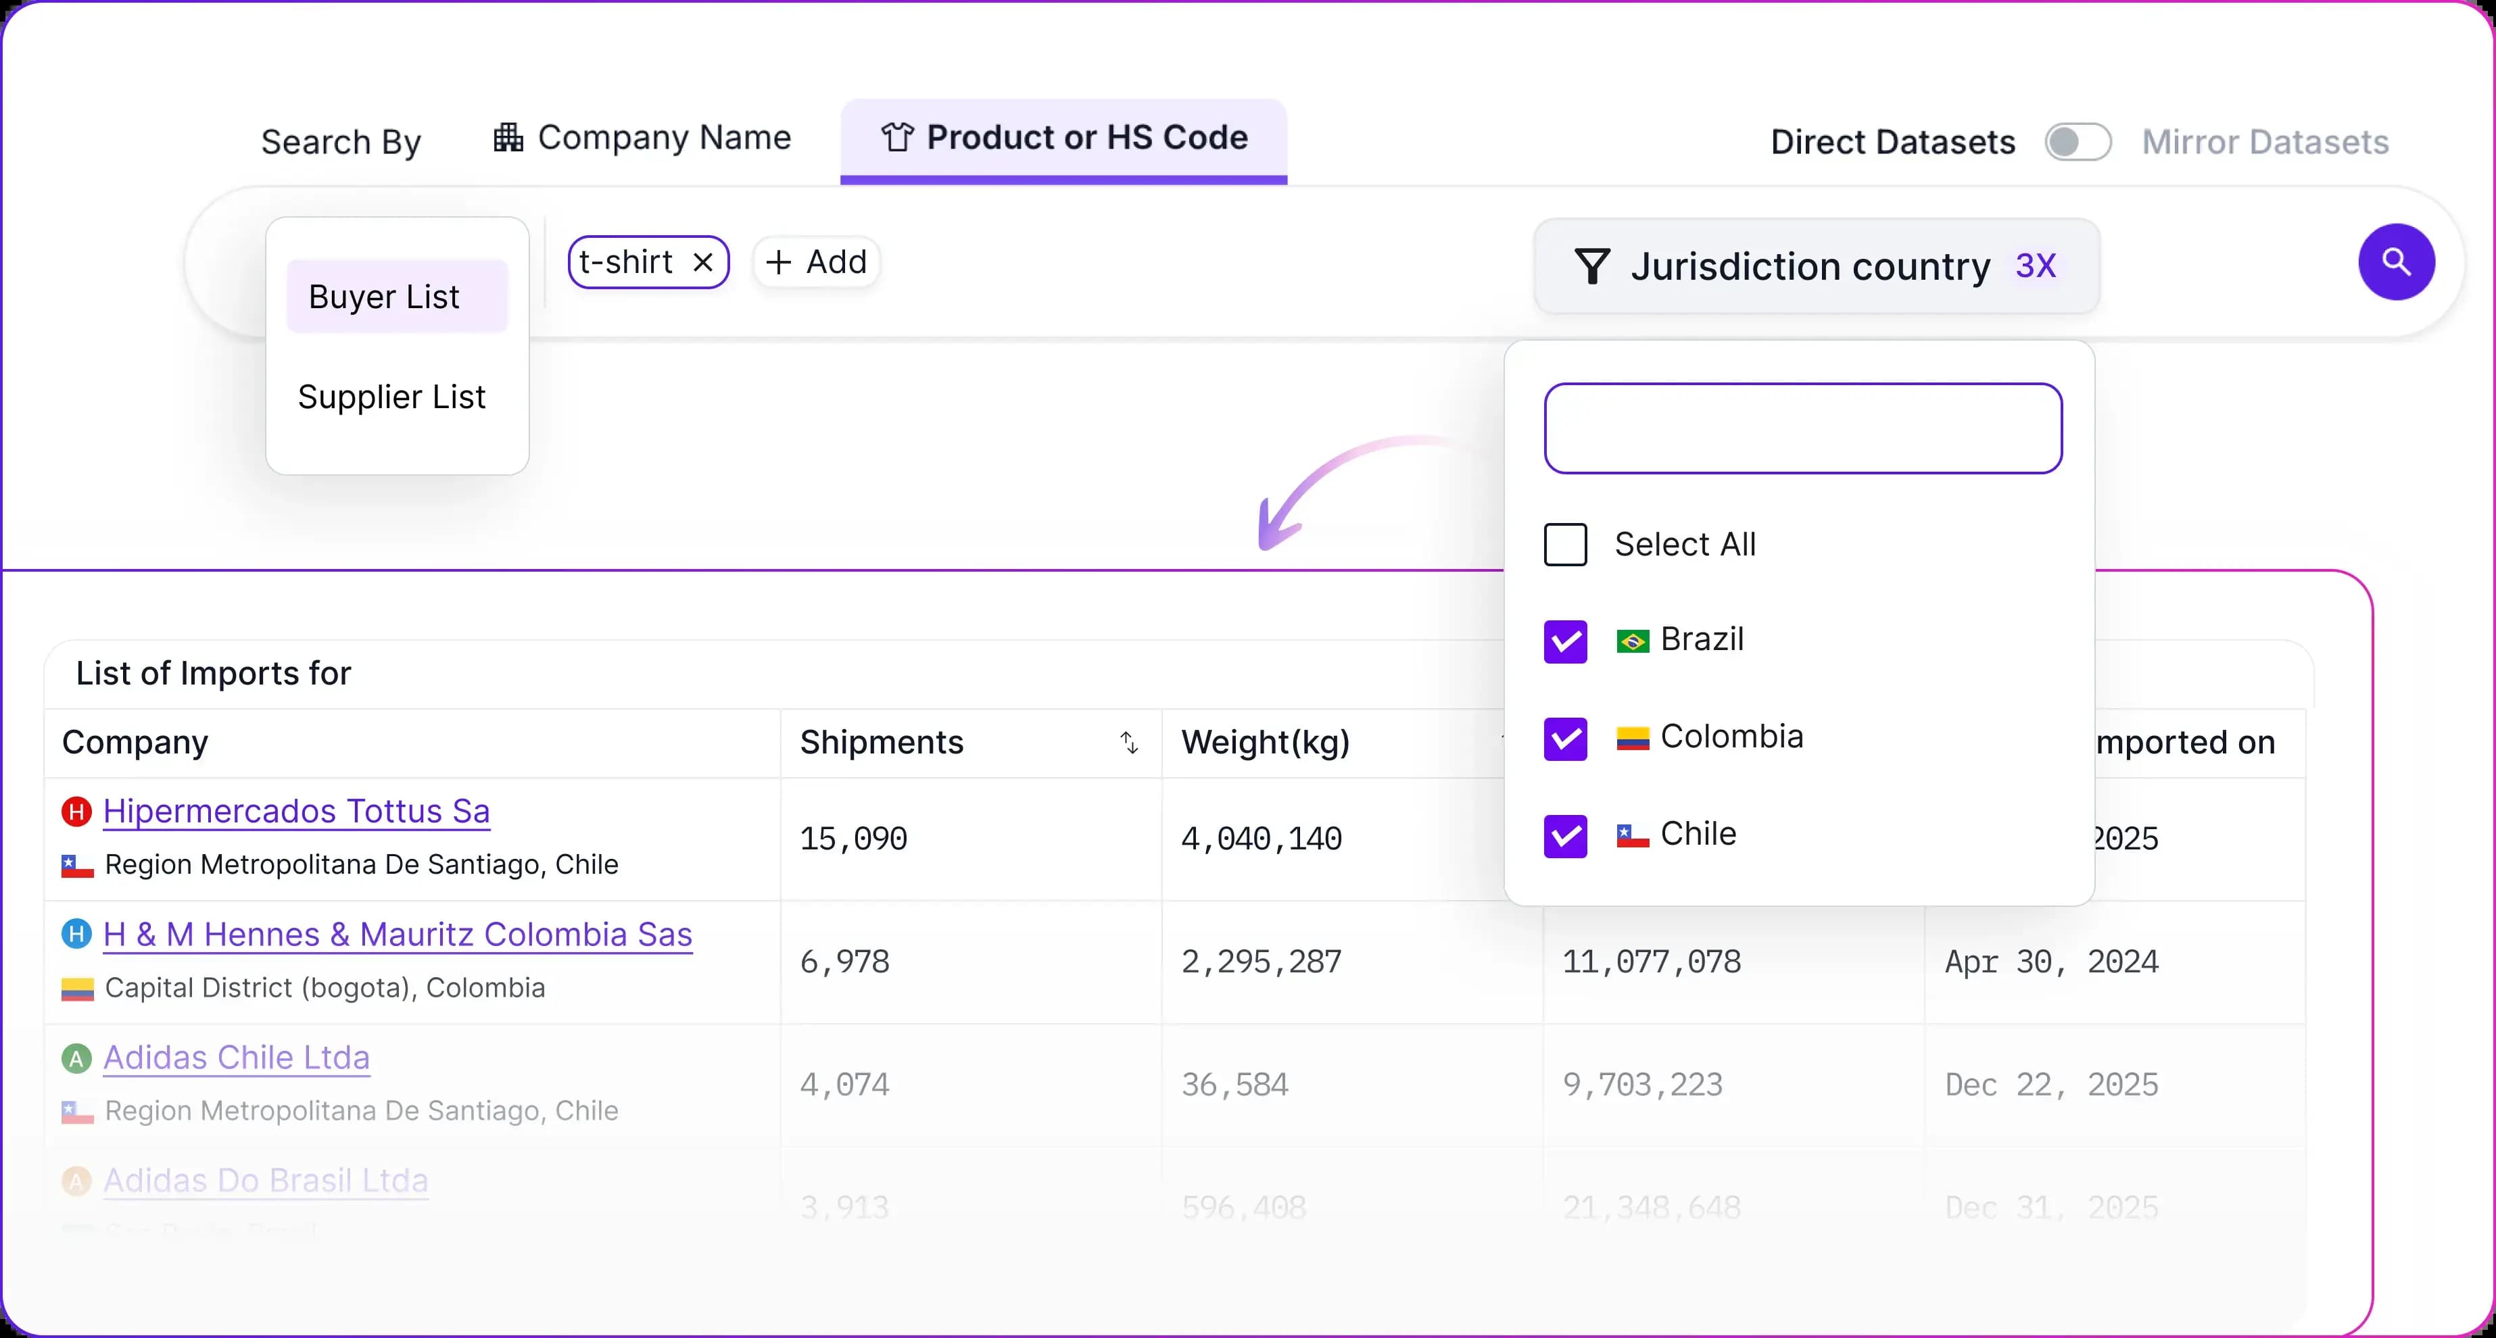The width and height of the screenshot is (2496, 1338).
Task: Choose Buyer List option
Action: (385, 297)
